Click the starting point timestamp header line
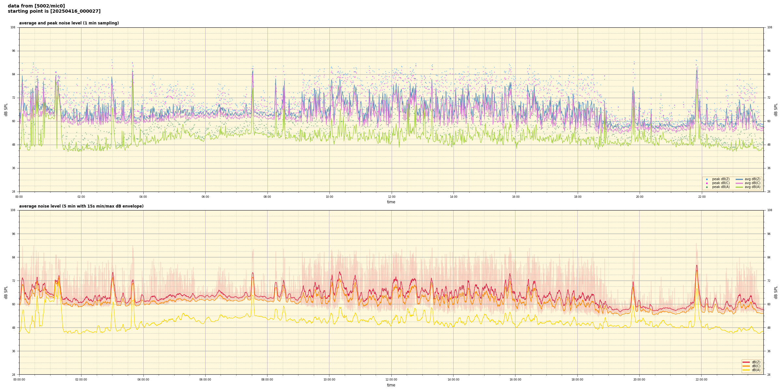 click(54, 11)
